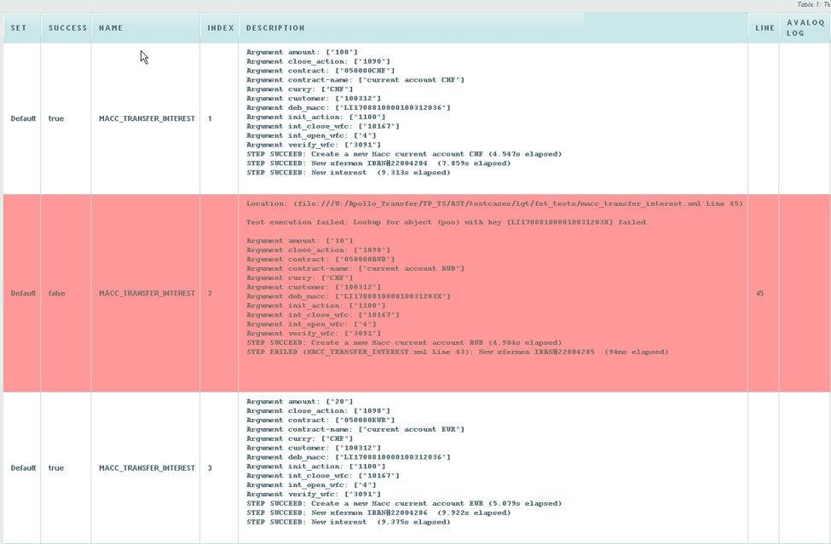
Task: Click Argument contract ["050000EUR"] line
Action: pyautogui.click(x=320, y=421)
